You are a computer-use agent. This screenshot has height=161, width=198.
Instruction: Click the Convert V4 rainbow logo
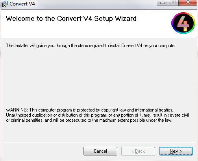click(x=183, y=23)
